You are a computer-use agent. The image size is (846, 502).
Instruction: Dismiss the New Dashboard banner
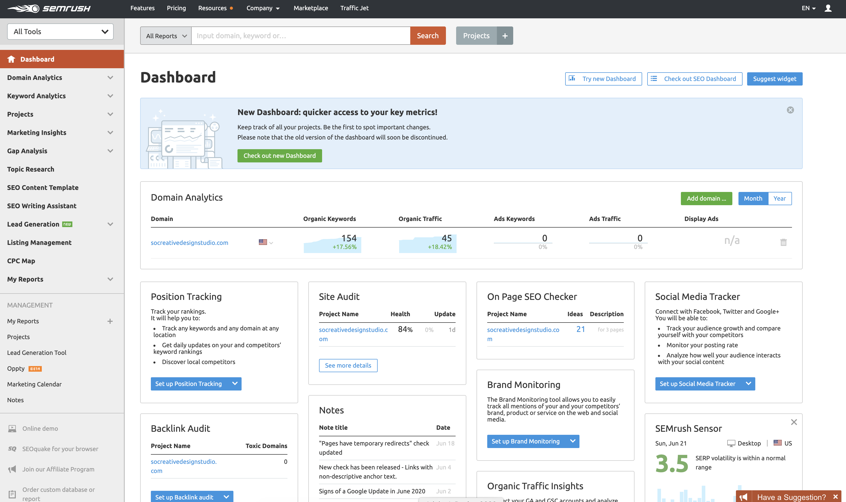tap(790, 110)
